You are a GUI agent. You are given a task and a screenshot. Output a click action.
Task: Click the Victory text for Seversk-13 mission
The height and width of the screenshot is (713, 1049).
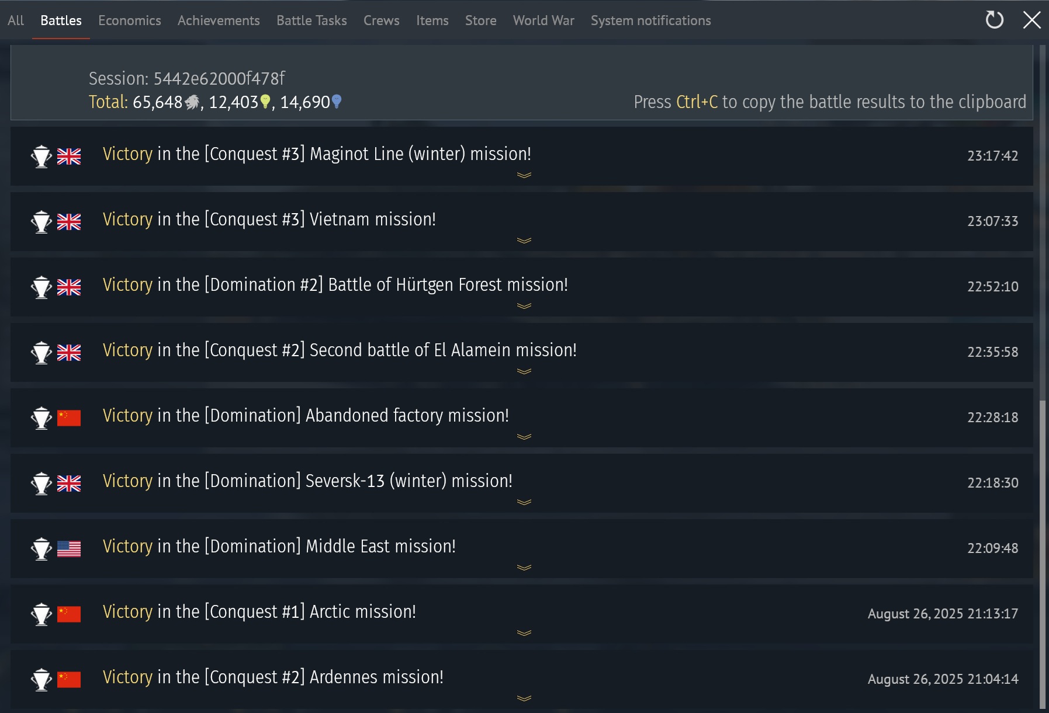pyautogui.click(x=127, y=481)
